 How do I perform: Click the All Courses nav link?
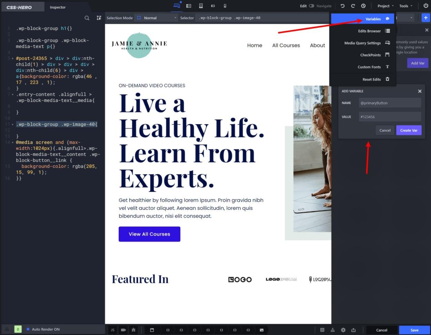tap(286, 45)
